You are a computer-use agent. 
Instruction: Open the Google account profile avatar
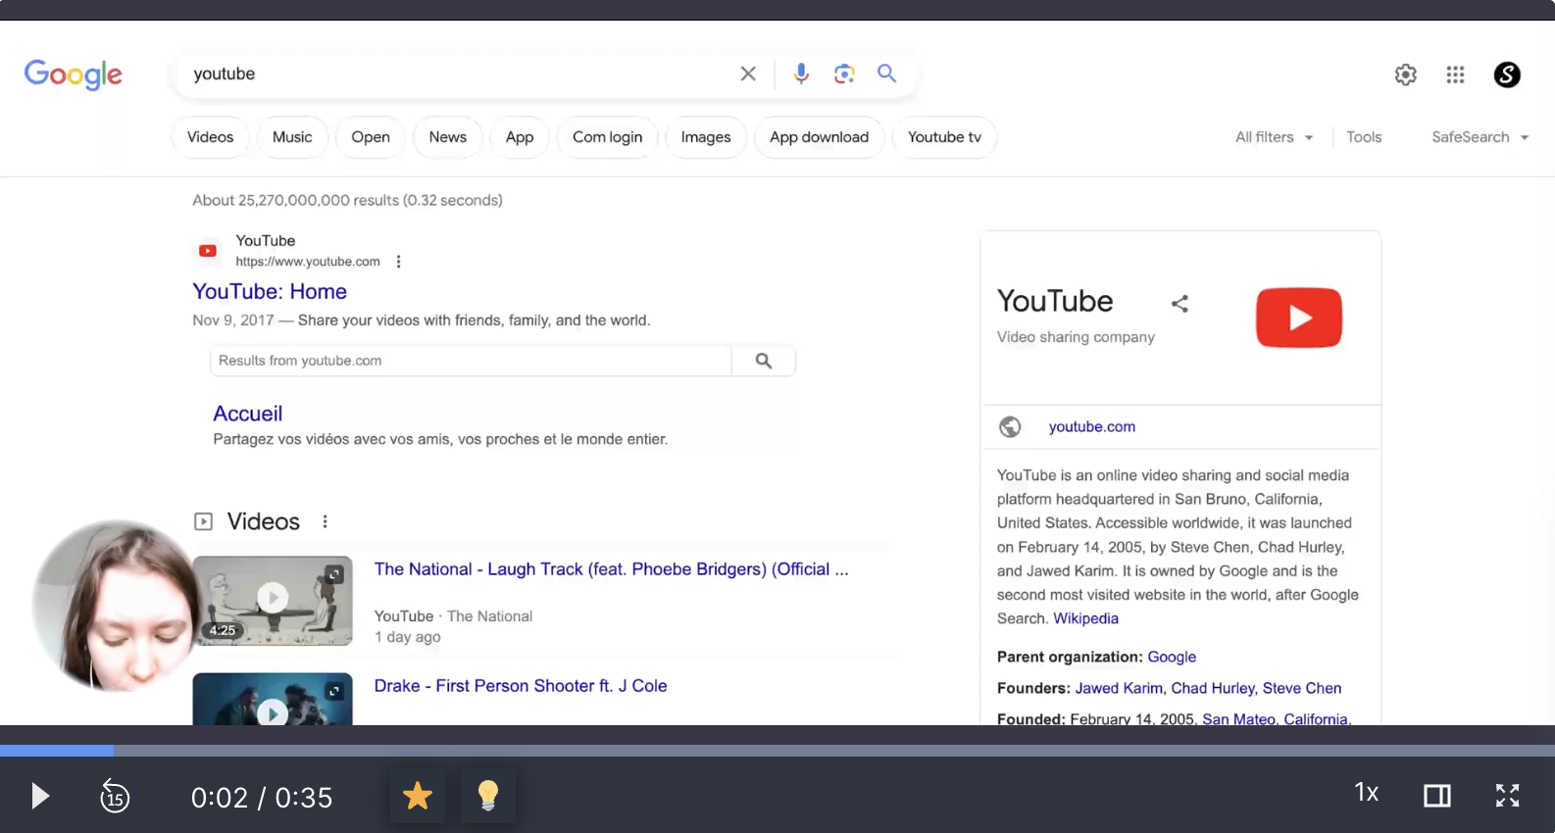pyautogui.click(x=1507, y=74)
